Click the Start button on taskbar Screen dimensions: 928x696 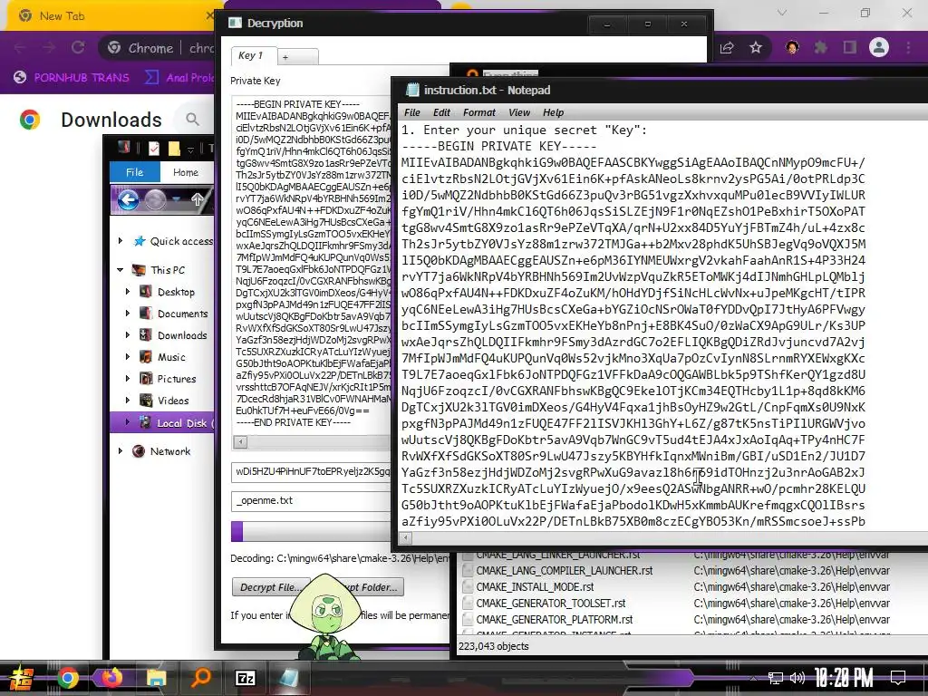pos(21,679)
